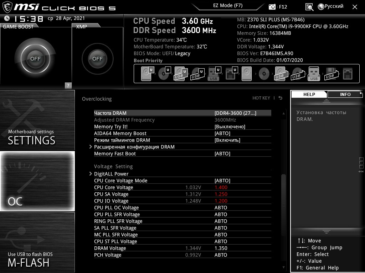The image size is (365, 273).
Task: Open the HOT KEY list
Action: tap(261, 98)
